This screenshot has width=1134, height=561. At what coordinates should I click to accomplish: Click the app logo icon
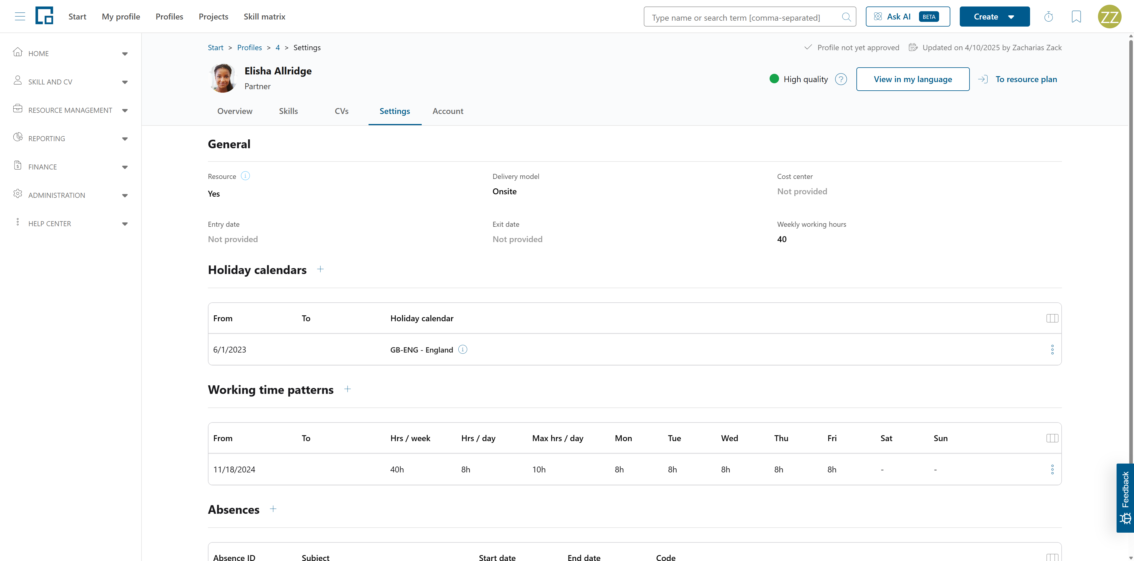point(44,16)
